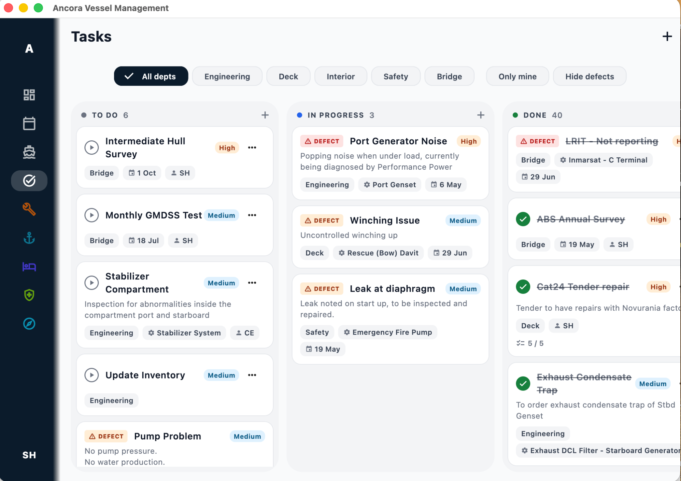Start the Monthly GMDSS Test task
Screen dimensions: 681x481
pos(92,215)
